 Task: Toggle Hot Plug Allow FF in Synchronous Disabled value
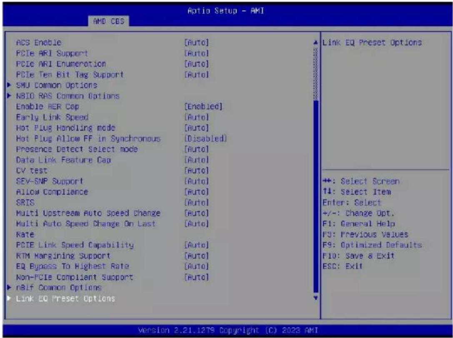click(206, 139)
